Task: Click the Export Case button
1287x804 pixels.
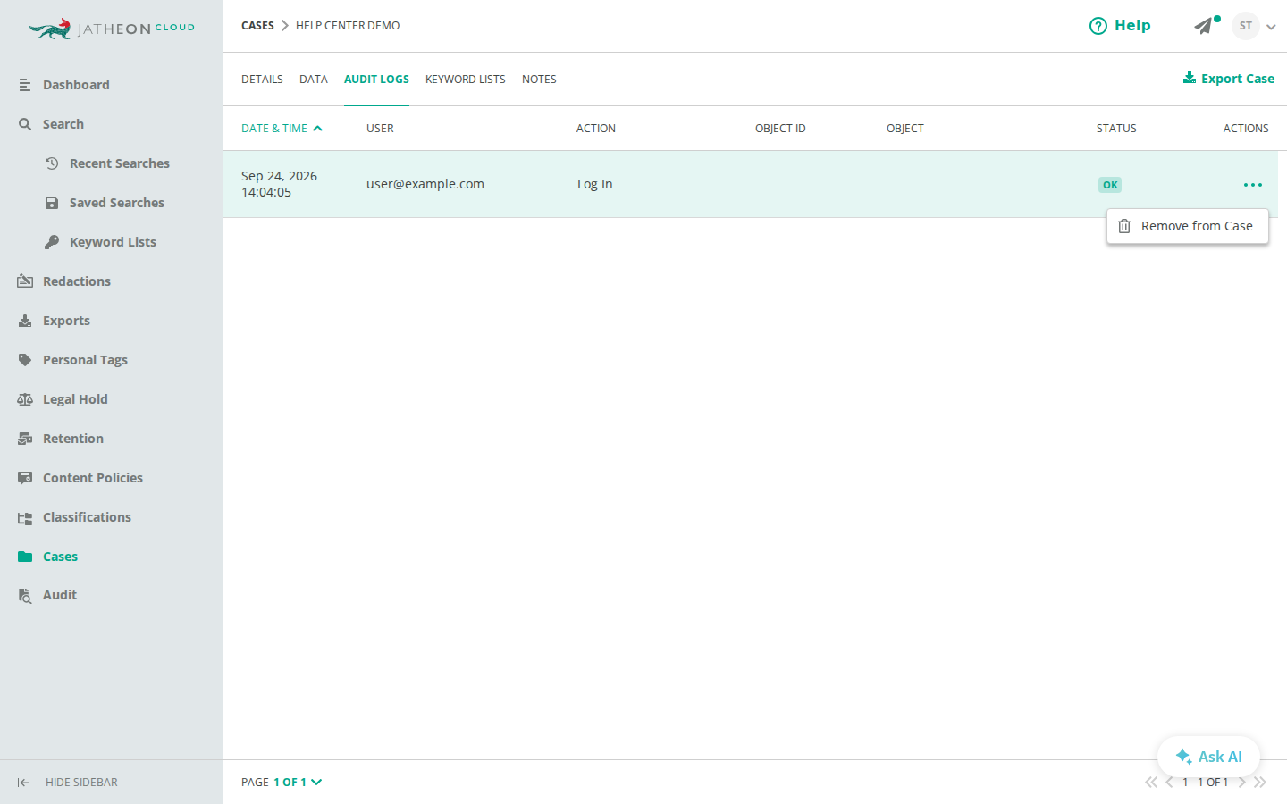Action: coord(1229,79)
